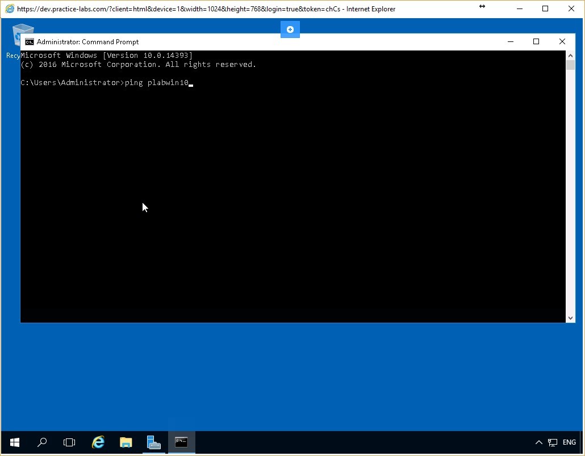Open the Command Prompt system menu via its title icon

28,41
